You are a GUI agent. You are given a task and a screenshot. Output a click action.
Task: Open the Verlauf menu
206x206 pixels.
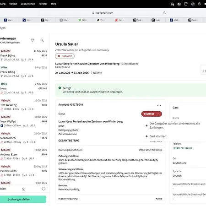tap(13, 4)
